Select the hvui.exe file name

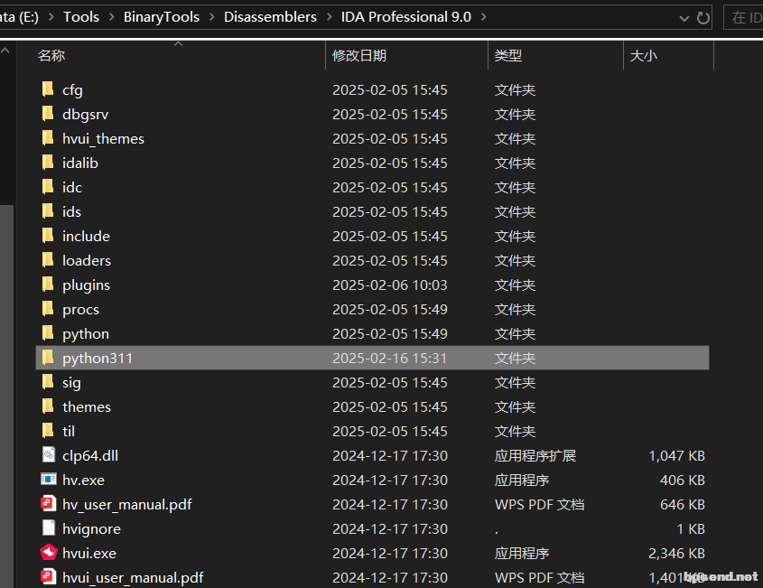[89, 553]
